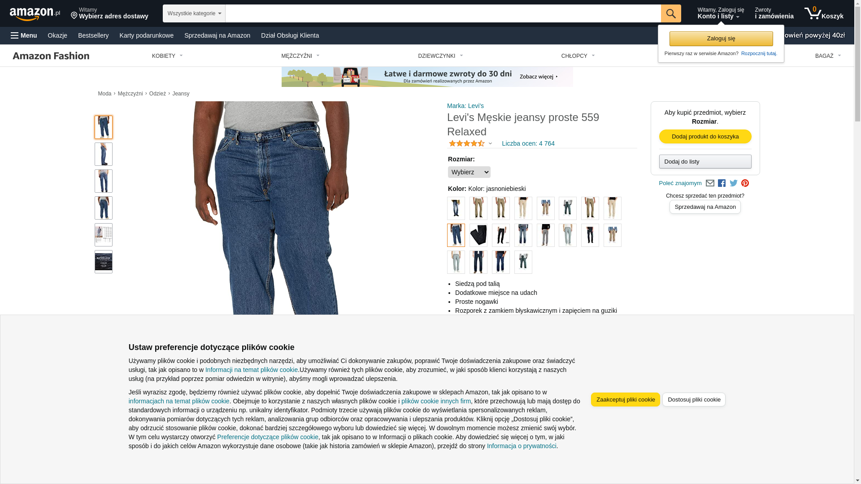The image size is (861, 484).
Task: Expand the star rating popover chevron
Action: click(x=490, y=144)
